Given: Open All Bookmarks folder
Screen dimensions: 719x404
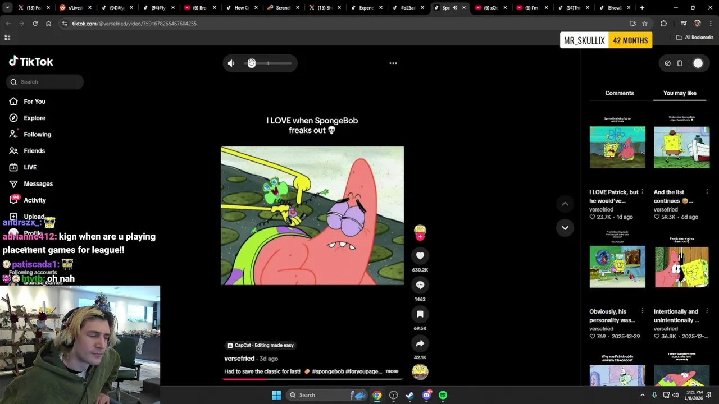Looking at the screenshot, I should (695, 38).
